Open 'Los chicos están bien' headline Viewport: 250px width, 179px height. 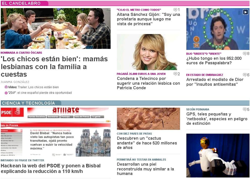click(54, 67)
